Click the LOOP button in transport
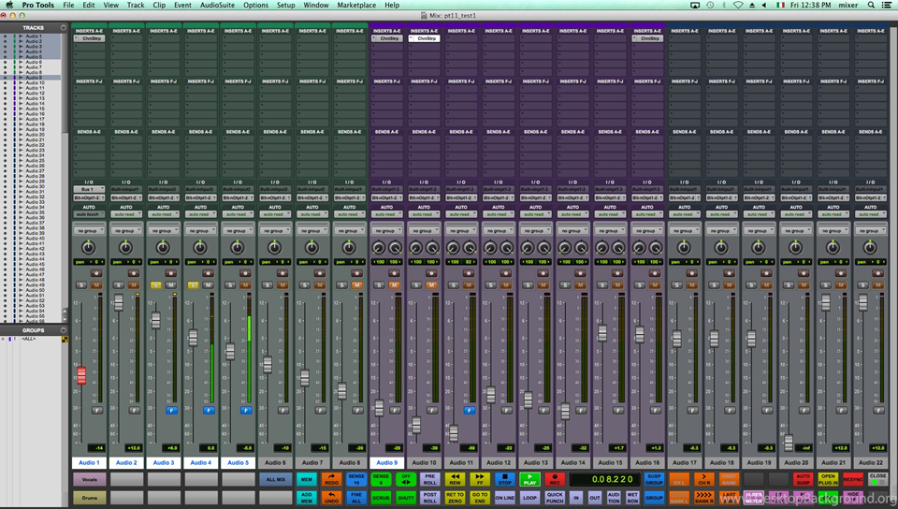Image resolution: width=898 pixels, height=509 pixels. (x=530, y=498)
